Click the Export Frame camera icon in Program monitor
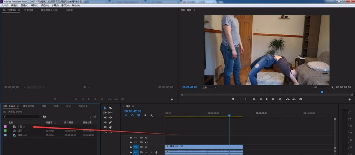The height and width of the screenshot is (155, 355). coord(301,99)
